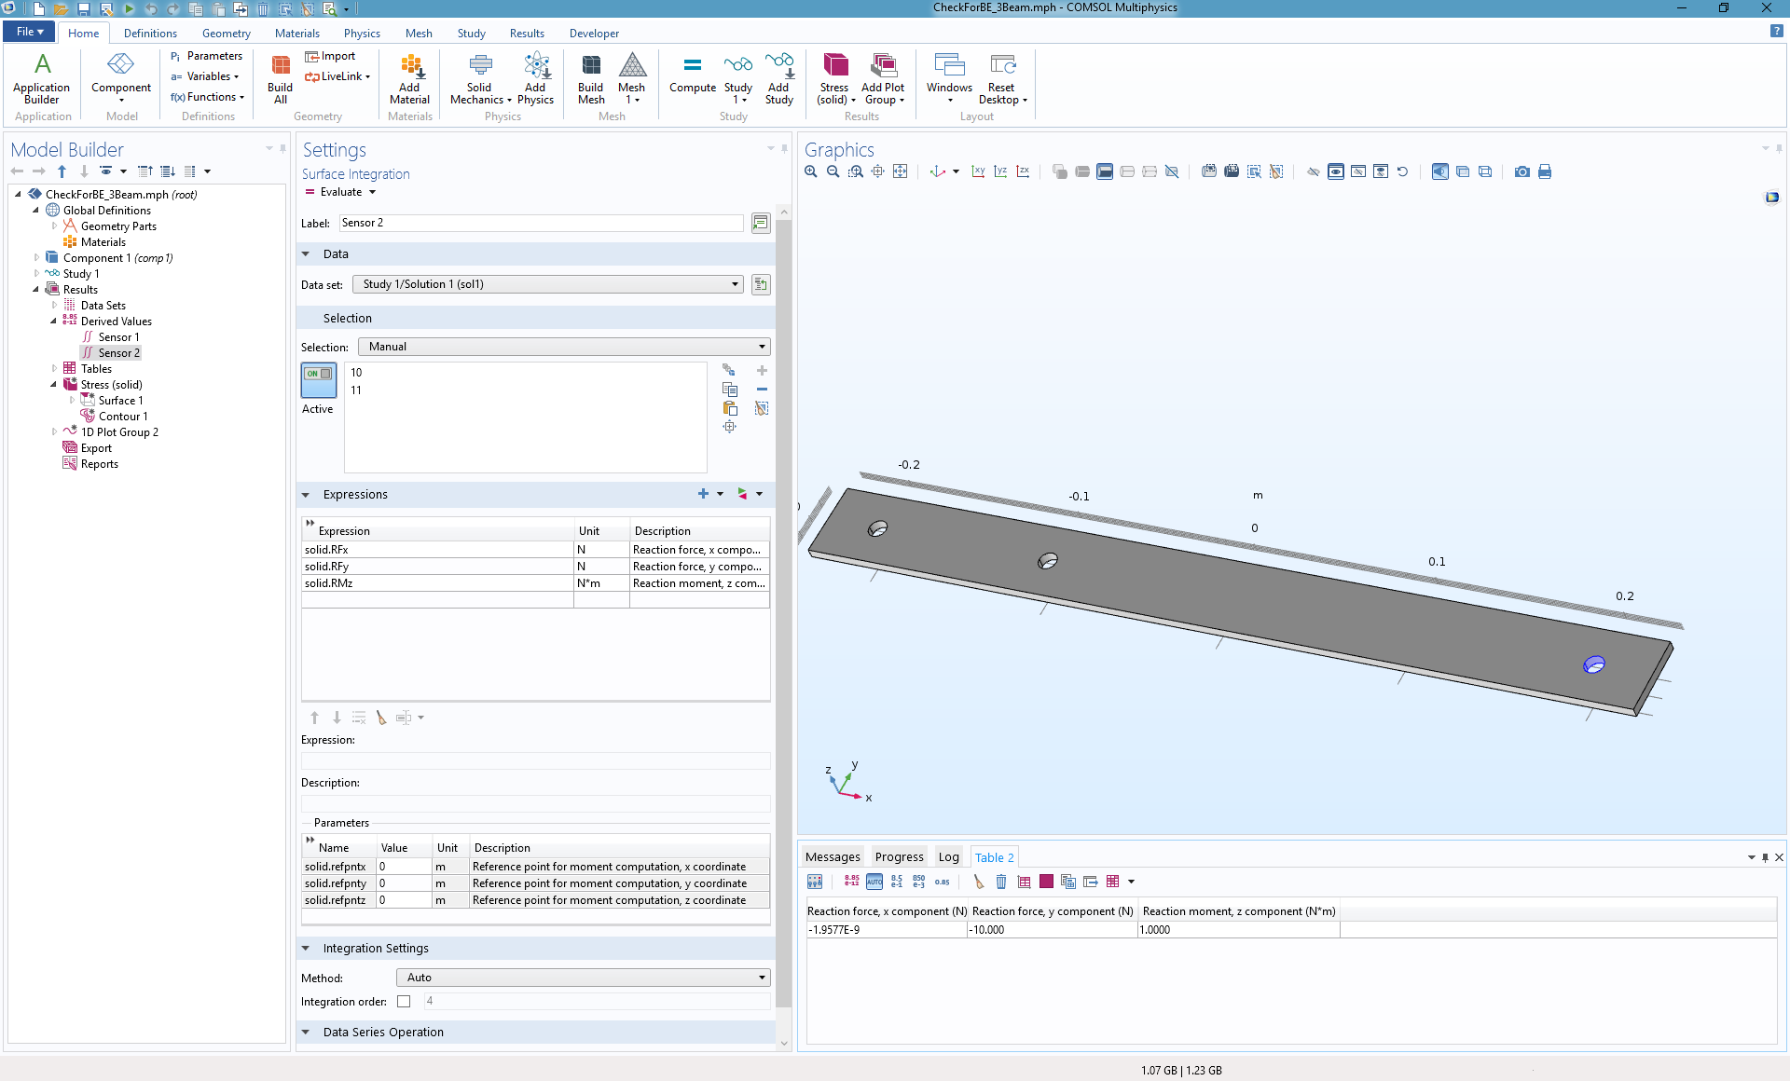The image size is (1790, 1081).
Task: Select Sensor 1 in the model tree
Action: tap(118, 337)
